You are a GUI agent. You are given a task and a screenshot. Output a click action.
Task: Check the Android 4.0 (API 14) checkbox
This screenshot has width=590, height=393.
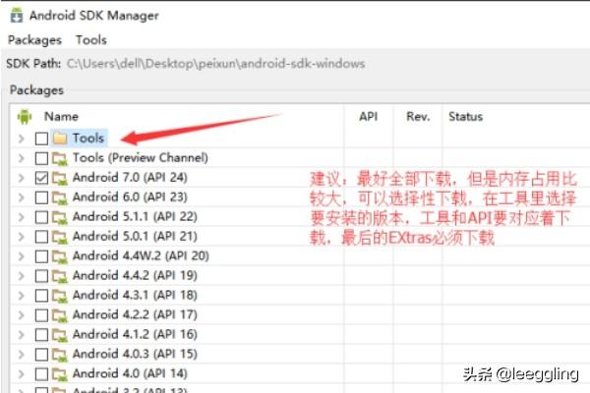pyautogui.click(x=41, y=373)
